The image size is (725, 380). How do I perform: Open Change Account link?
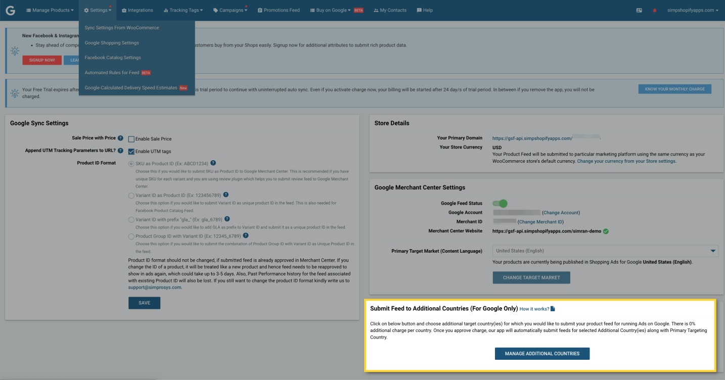pos(561,213)
